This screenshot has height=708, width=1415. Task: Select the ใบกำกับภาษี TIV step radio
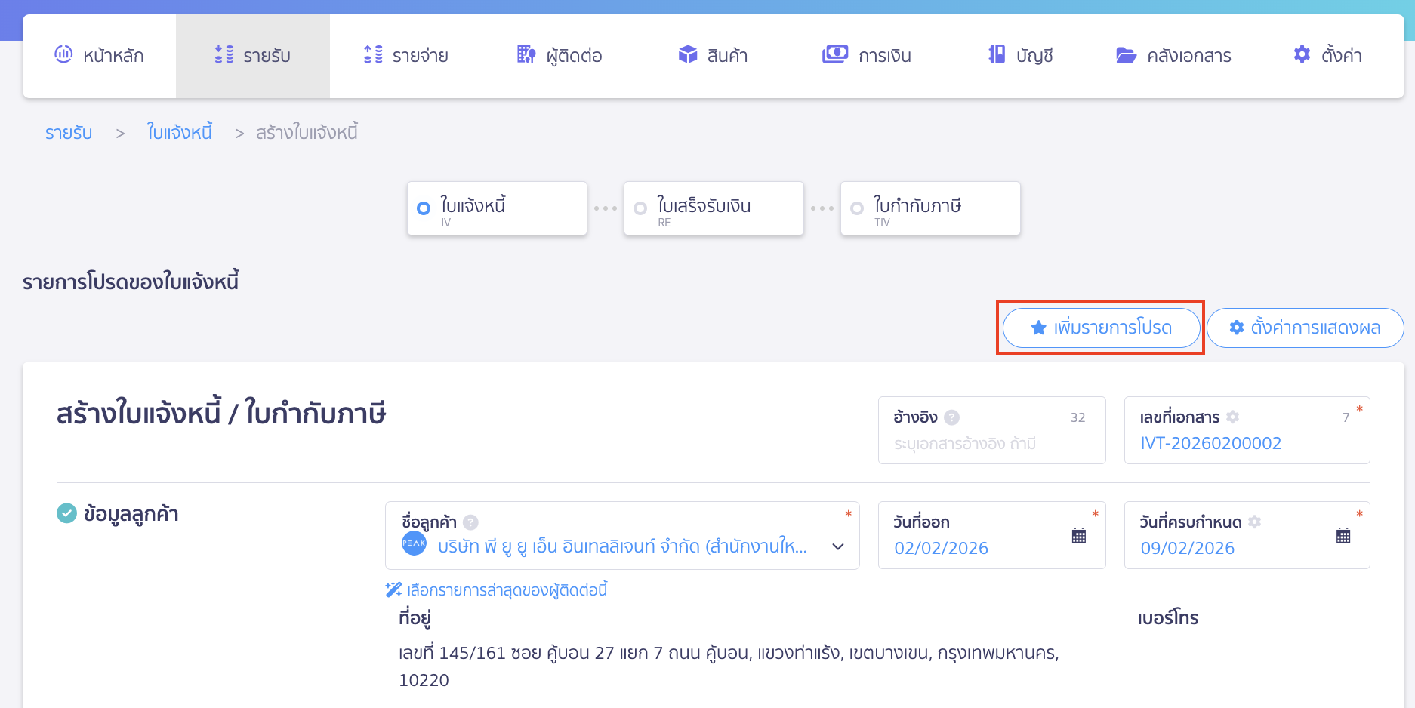[x=857, y=208]
